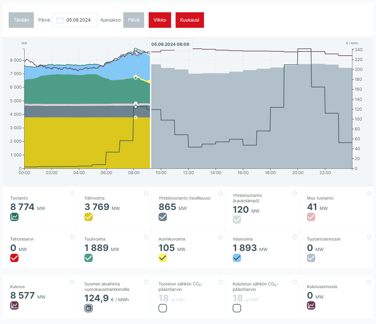Enable Tuotetun sähkön CO2 checkbox
376x324 pixels.
(x=163, y=308)
